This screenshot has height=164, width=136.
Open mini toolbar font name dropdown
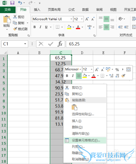coord(80,69)
